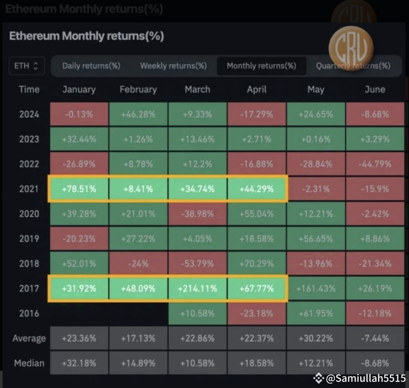The width and height of the screenshot is (409, 388).
Task: Expand the ETH ticker dropdown menu
Action: [26, 66]
